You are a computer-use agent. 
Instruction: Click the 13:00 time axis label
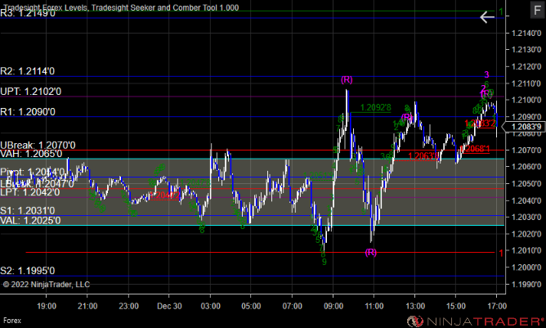pos(415,306)
